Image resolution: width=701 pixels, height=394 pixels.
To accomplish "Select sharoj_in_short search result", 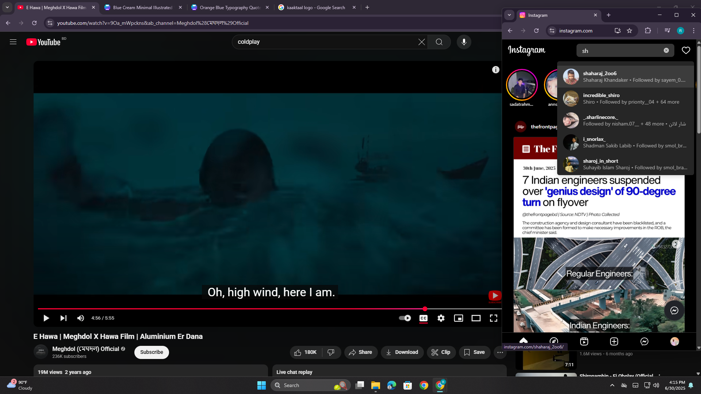I will point(625,164).
